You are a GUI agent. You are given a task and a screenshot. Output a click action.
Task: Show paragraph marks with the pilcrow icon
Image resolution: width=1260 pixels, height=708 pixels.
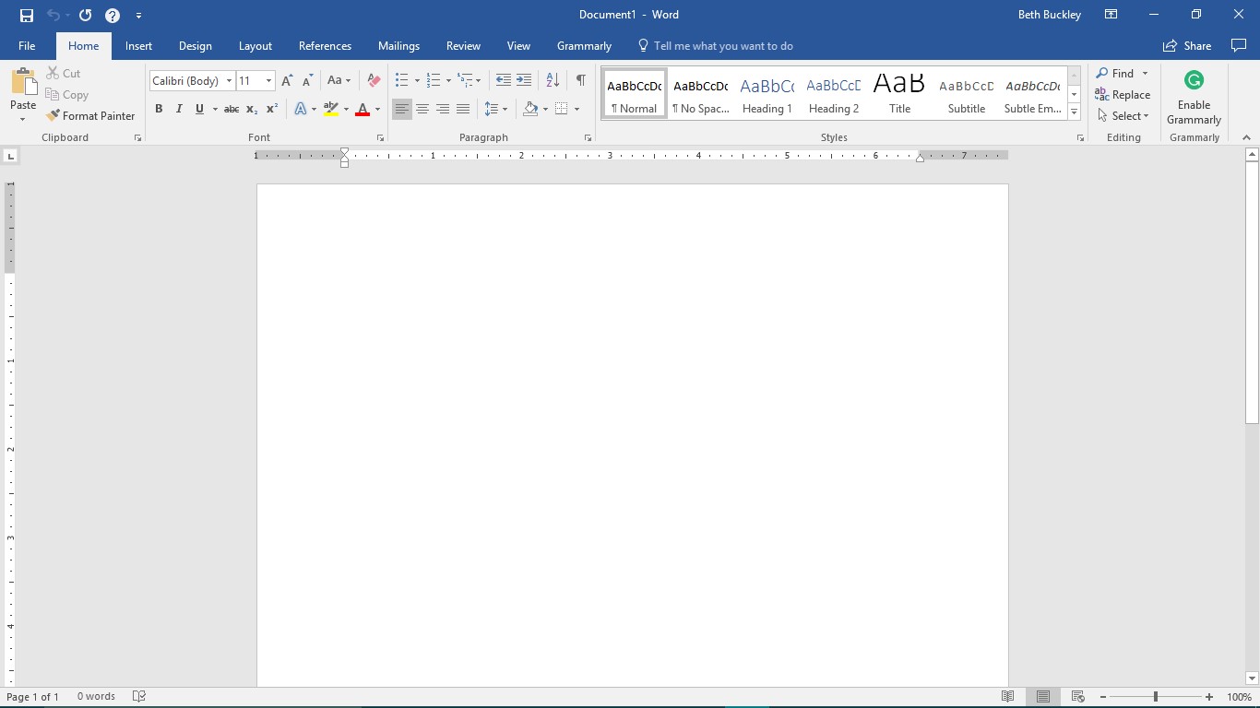pos(580,81)
